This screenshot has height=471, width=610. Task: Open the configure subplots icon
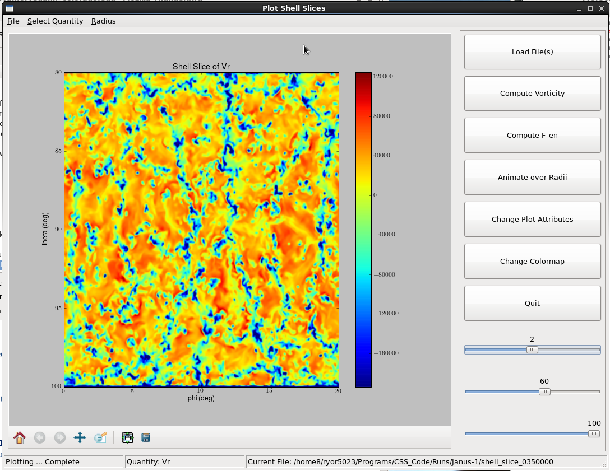(x=127, y=437)
